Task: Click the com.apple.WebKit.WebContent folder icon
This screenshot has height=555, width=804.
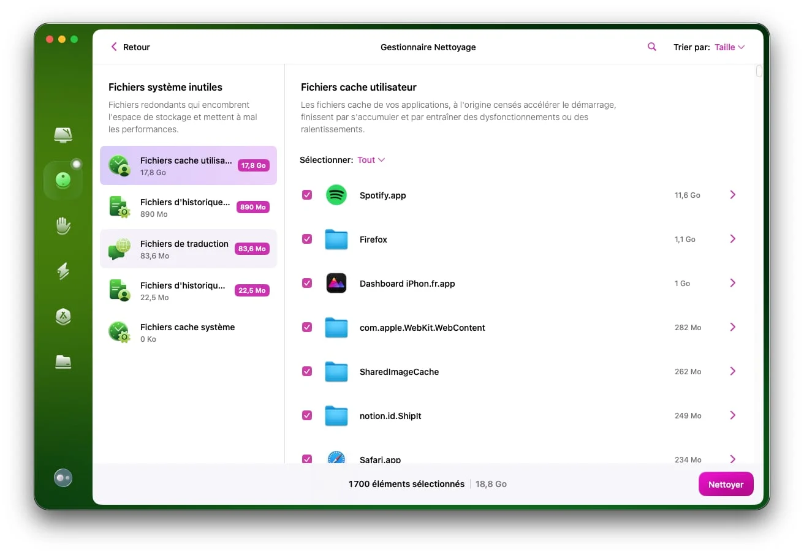Action: click(336, 328)
